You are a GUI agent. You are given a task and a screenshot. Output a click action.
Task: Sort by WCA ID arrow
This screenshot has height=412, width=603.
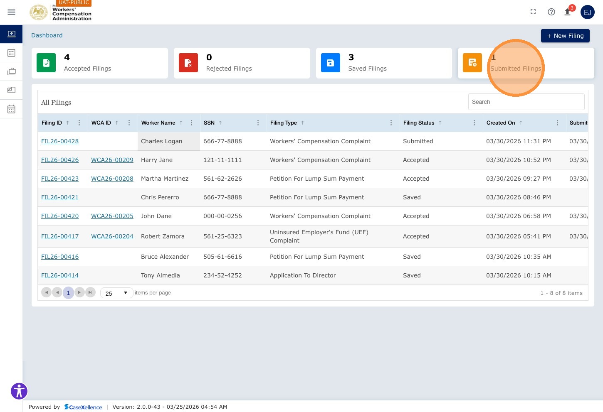[117, 123]
